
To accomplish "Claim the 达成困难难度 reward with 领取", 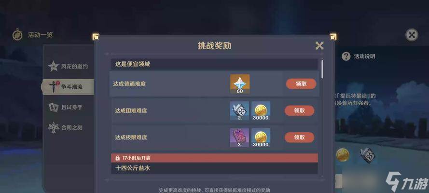I will click(x=299, y=110).
